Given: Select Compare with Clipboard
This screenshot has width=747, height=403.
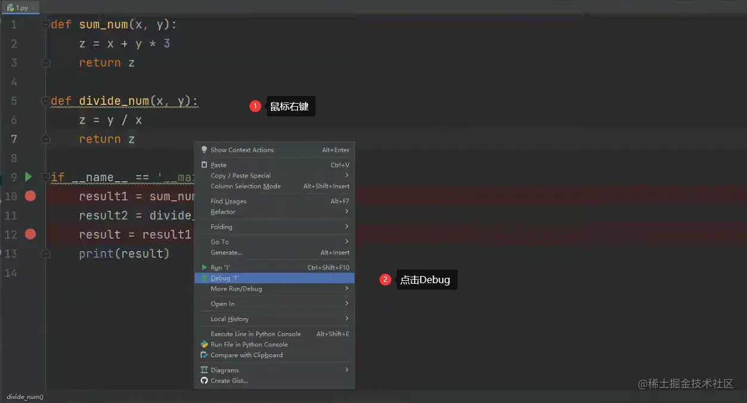Looking at the screenshot, I should (x=274, y=355).
